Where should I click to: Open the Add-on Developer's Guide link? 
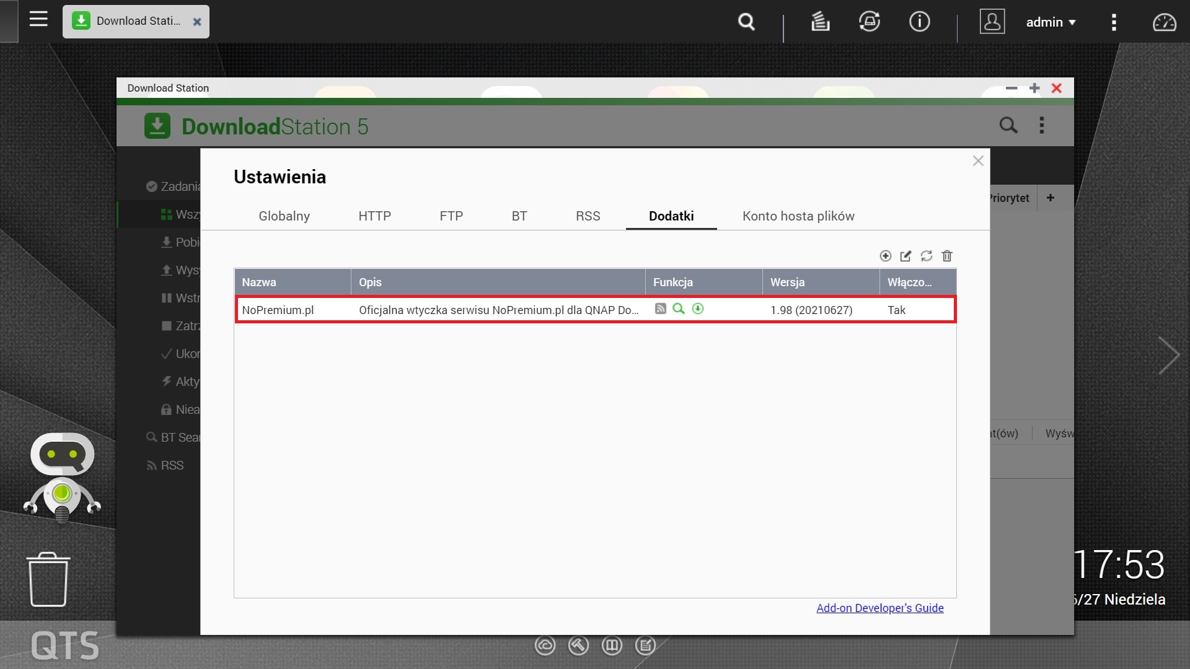(x=880, y=608)
